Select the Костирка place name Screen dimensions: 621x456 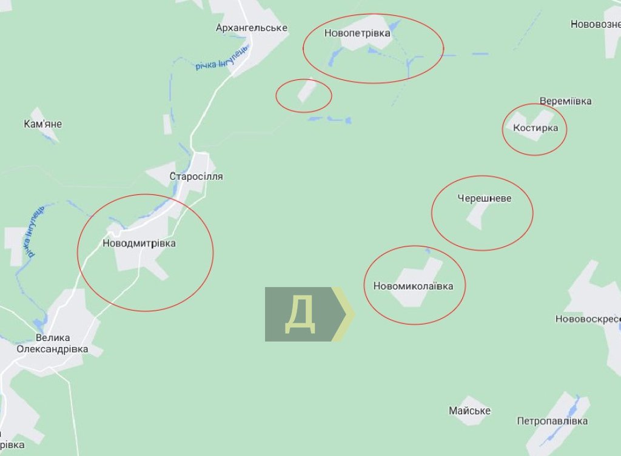[x=535, y=128]
